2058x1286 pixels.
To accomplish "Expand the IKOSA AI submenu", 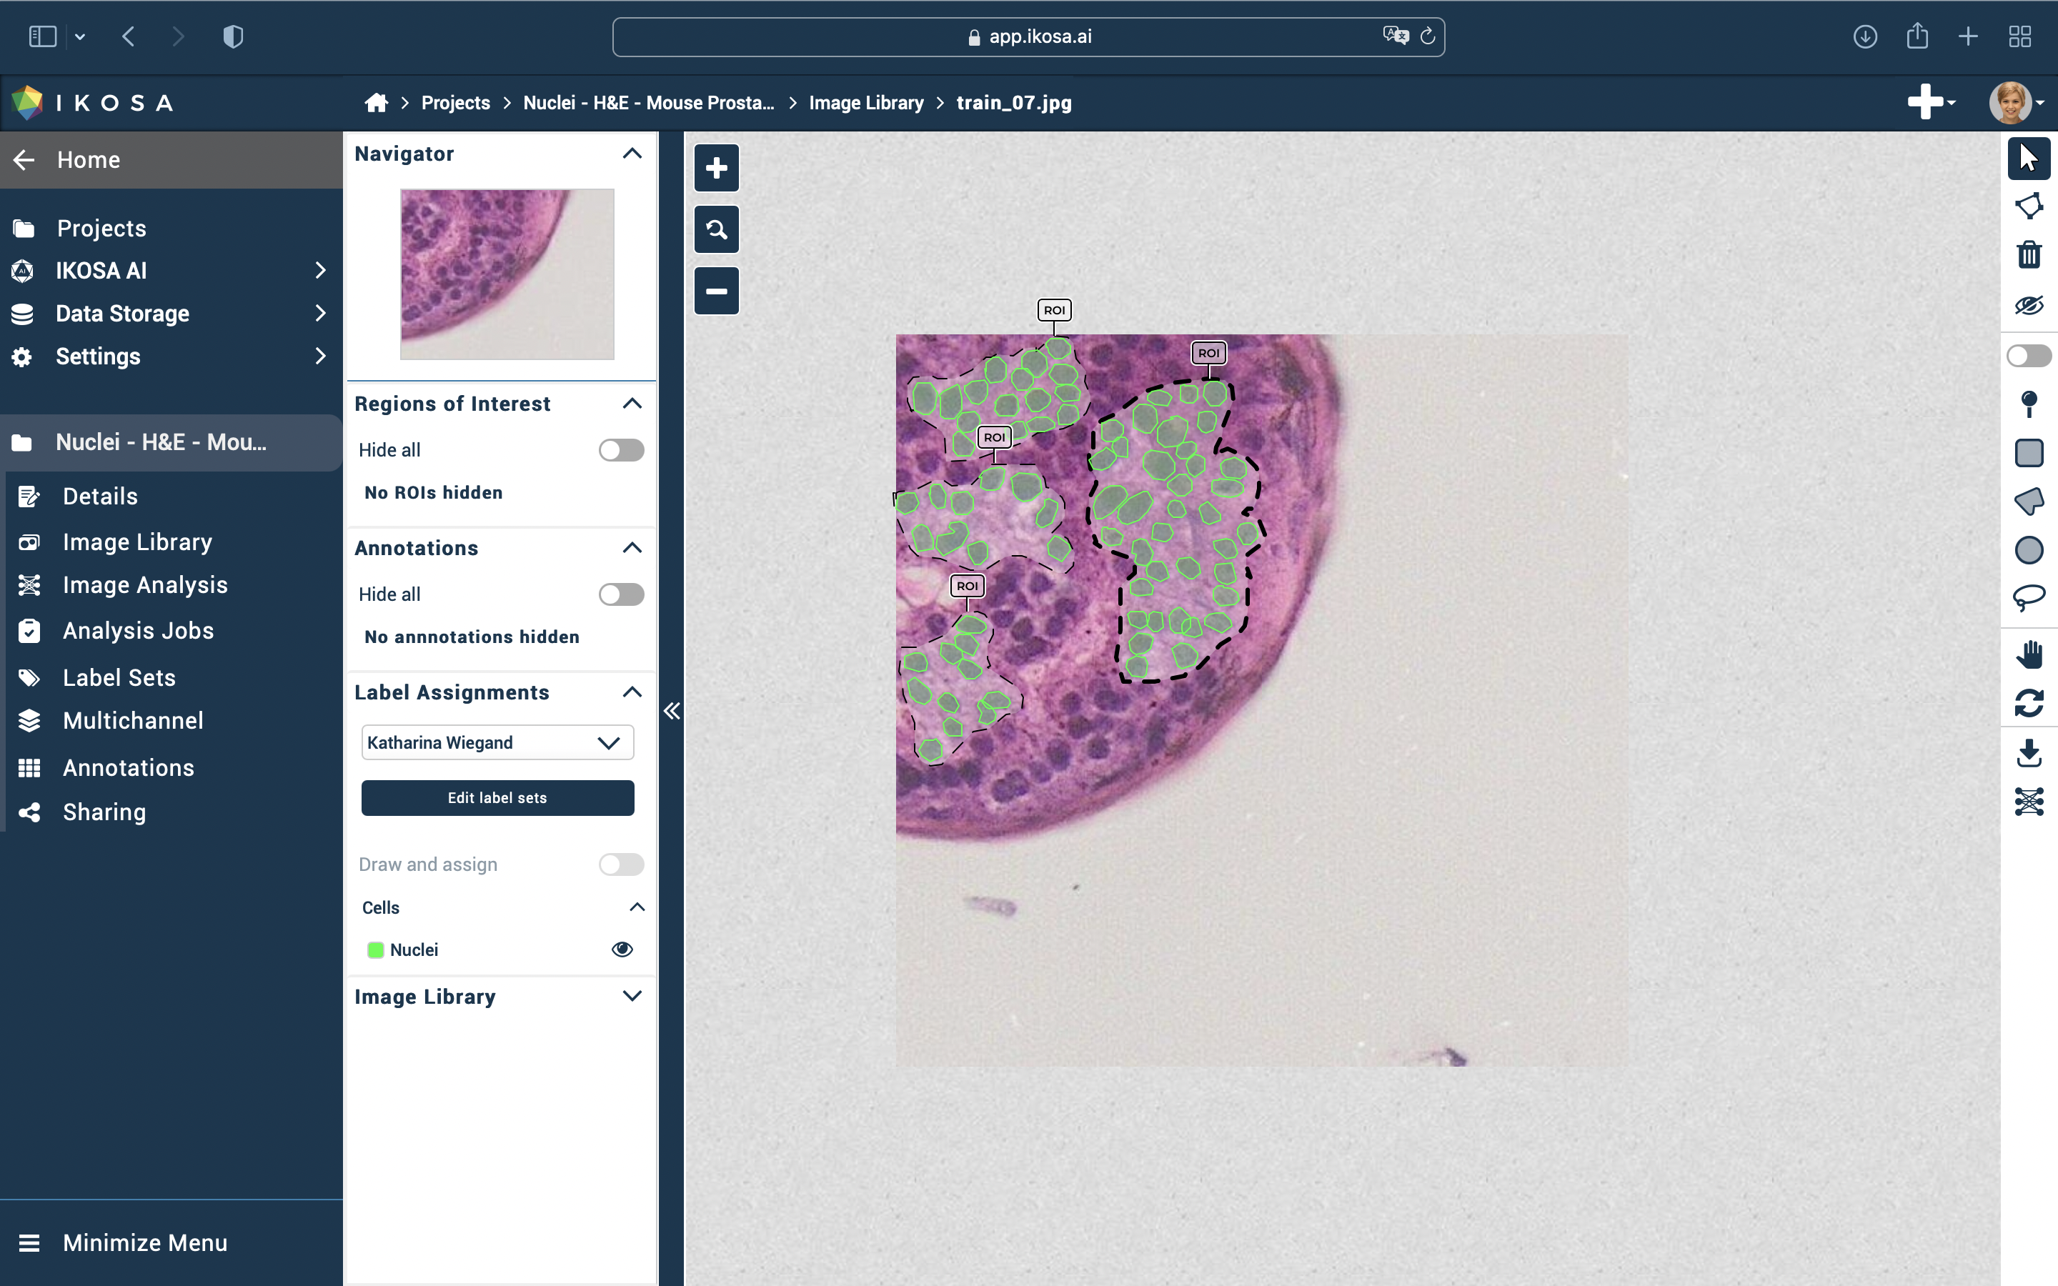I will point(319,271).
